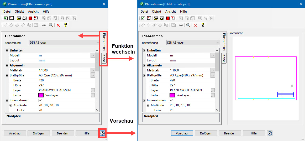The image size is (305, 141).
Task: Toggle the Innenrahmen checkbox in left window
Action: click(x=40, y=100)
